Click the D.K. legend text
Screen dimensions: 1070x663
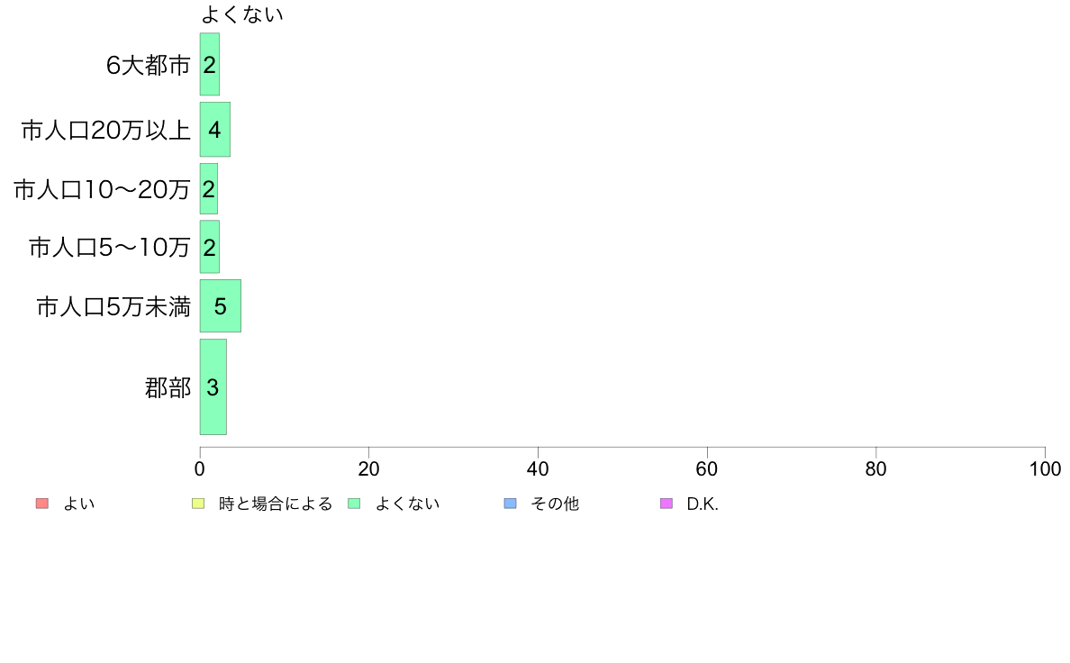(703, 504)
